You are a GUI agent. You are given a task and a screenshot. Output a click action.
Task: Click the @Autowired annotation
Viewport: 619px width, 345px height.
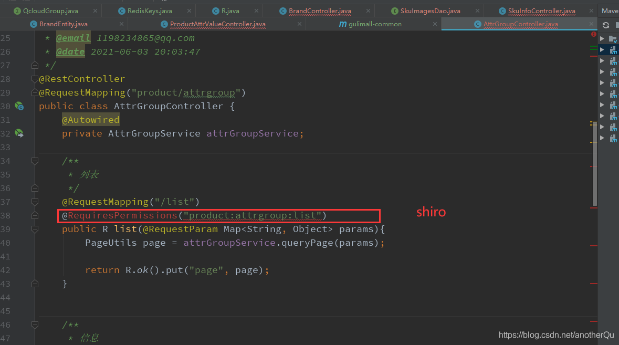click(90, 120)
